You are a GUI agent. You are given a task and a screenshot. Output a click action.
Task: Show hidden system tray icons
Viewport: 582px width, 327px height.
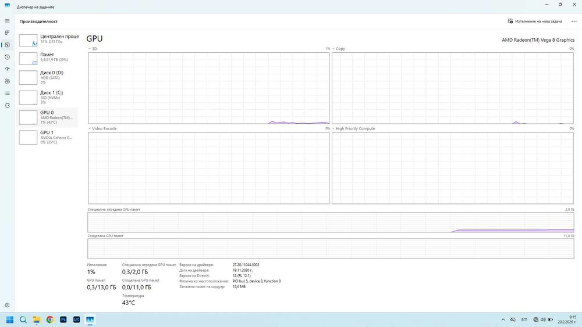pos(503,319)
